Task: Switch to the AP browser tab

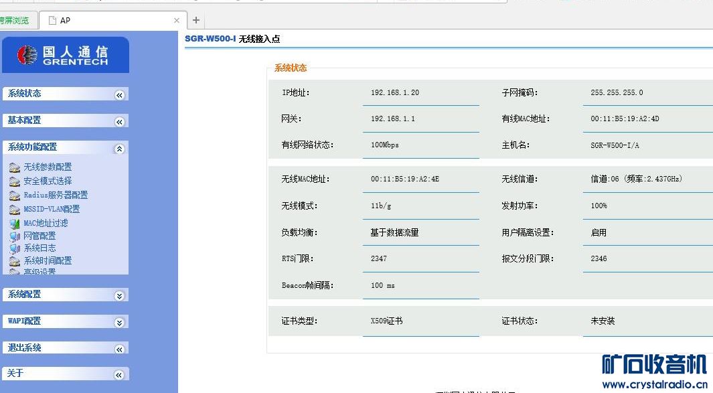Action: click(x=112, y=21)
